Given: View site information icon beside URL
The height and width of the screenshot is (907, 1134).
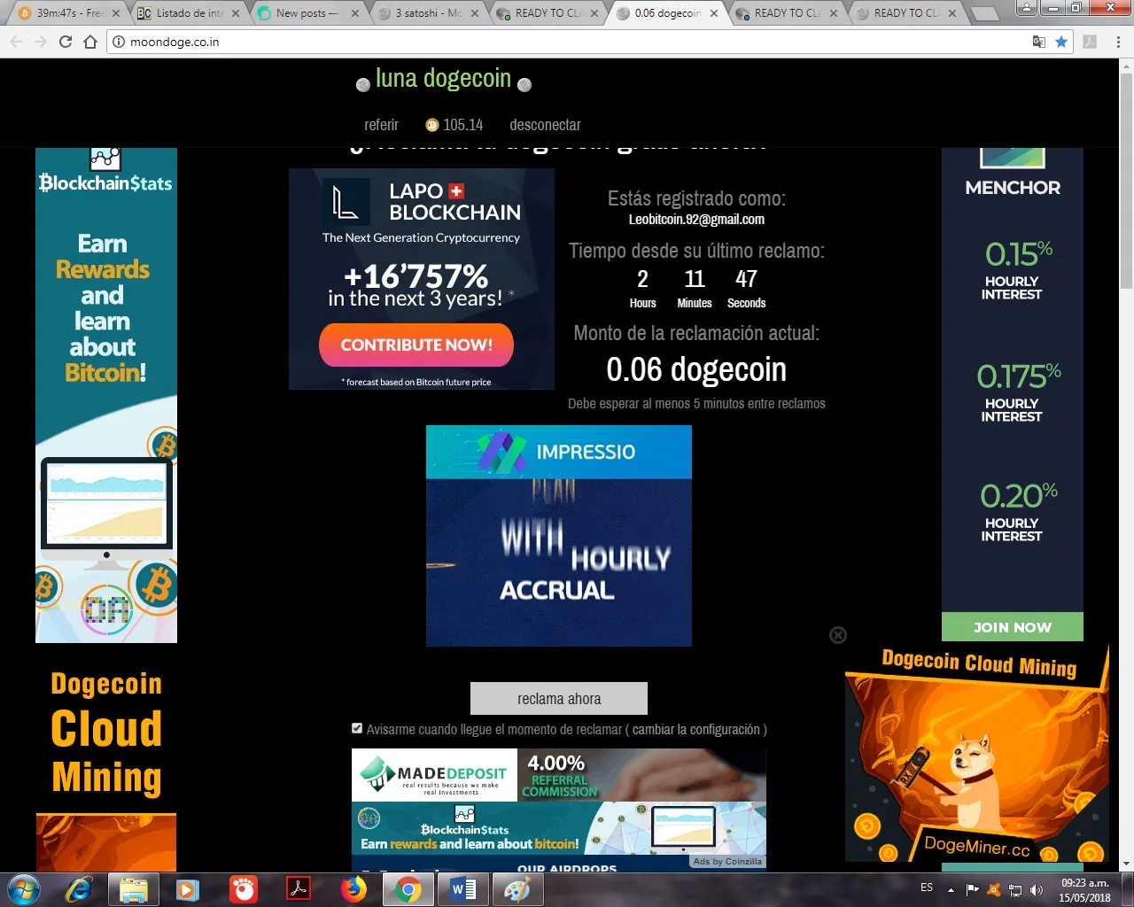Looking at the screenshot, I should click(x=119, y=42).
